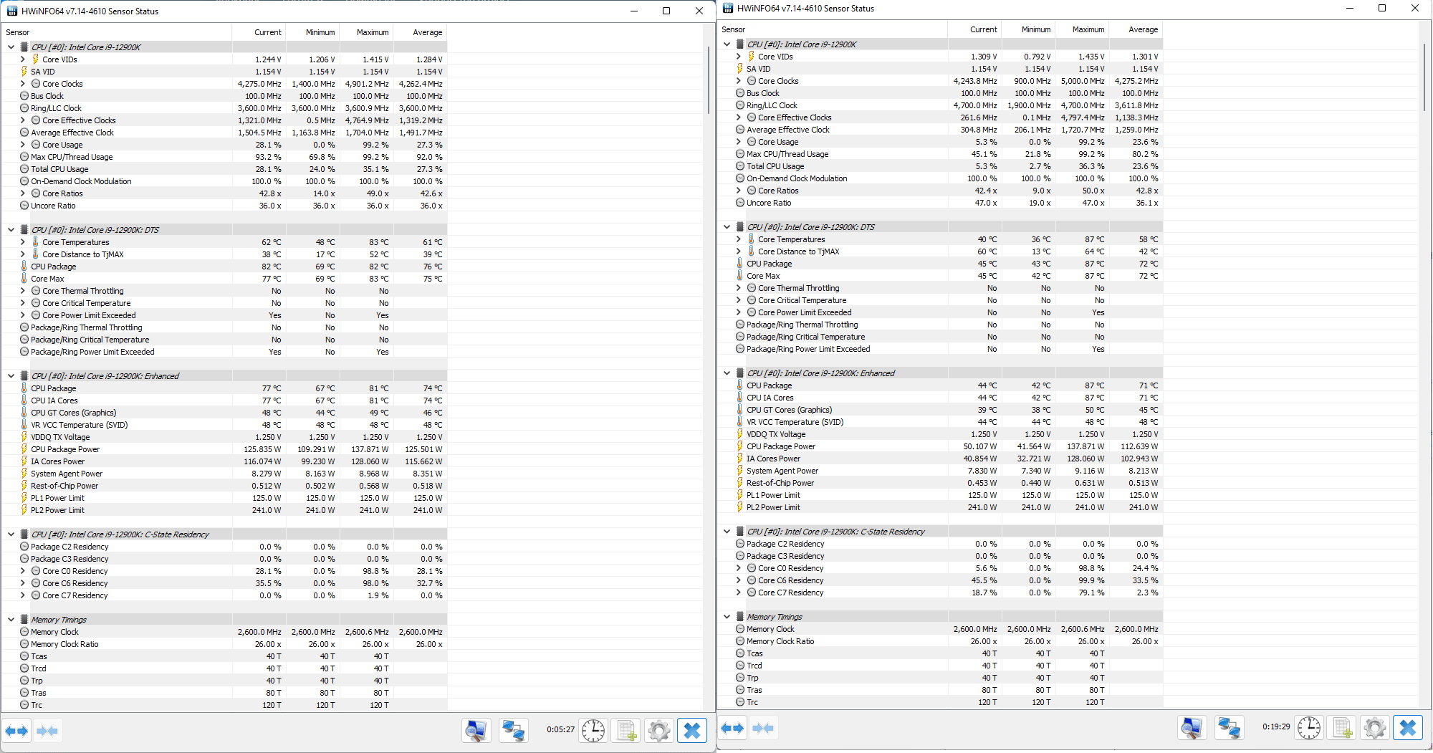Expand Core Power Limit Exceeded, right window
Screen dimensions: 1433x753
(x=739, y=312)
